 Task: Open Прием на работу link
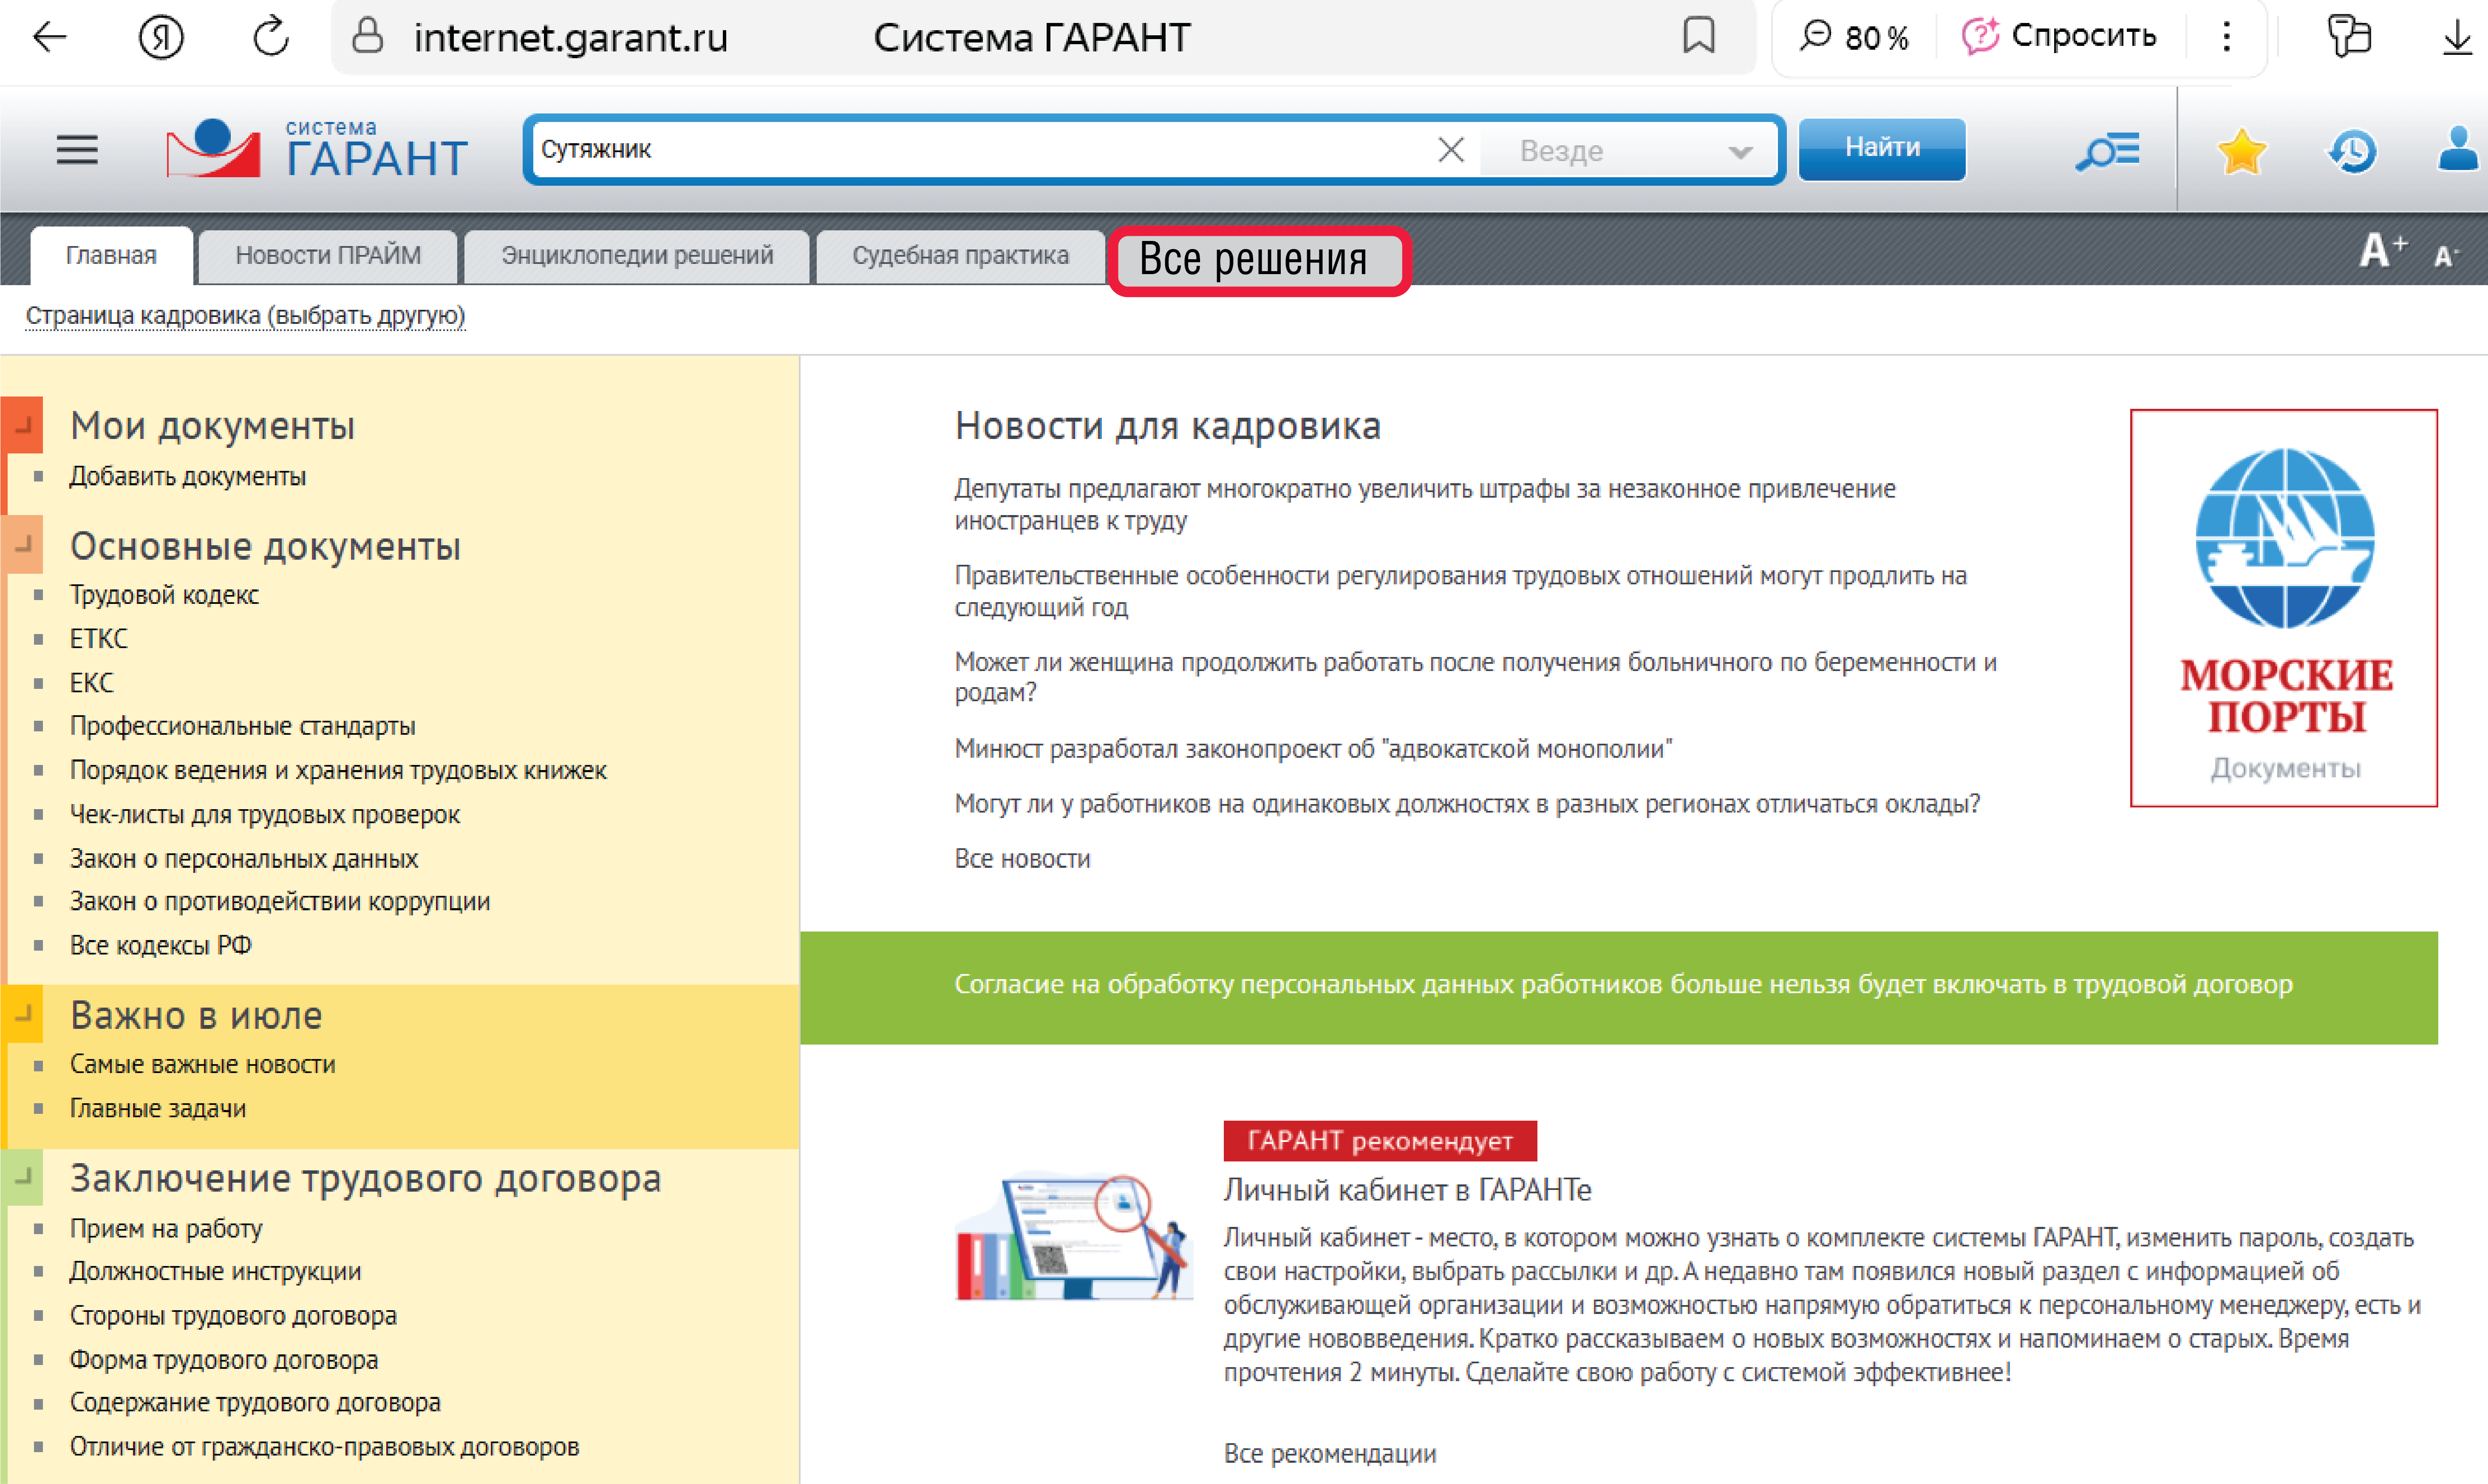(x=166, y=1228)
